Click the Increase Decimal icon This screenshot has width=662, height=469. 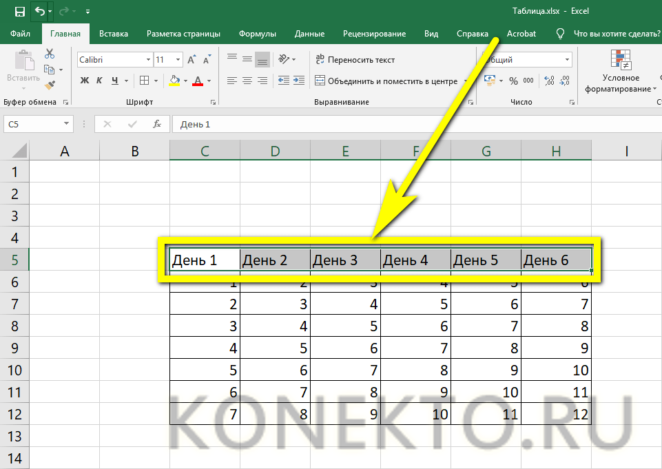(549, 81)
